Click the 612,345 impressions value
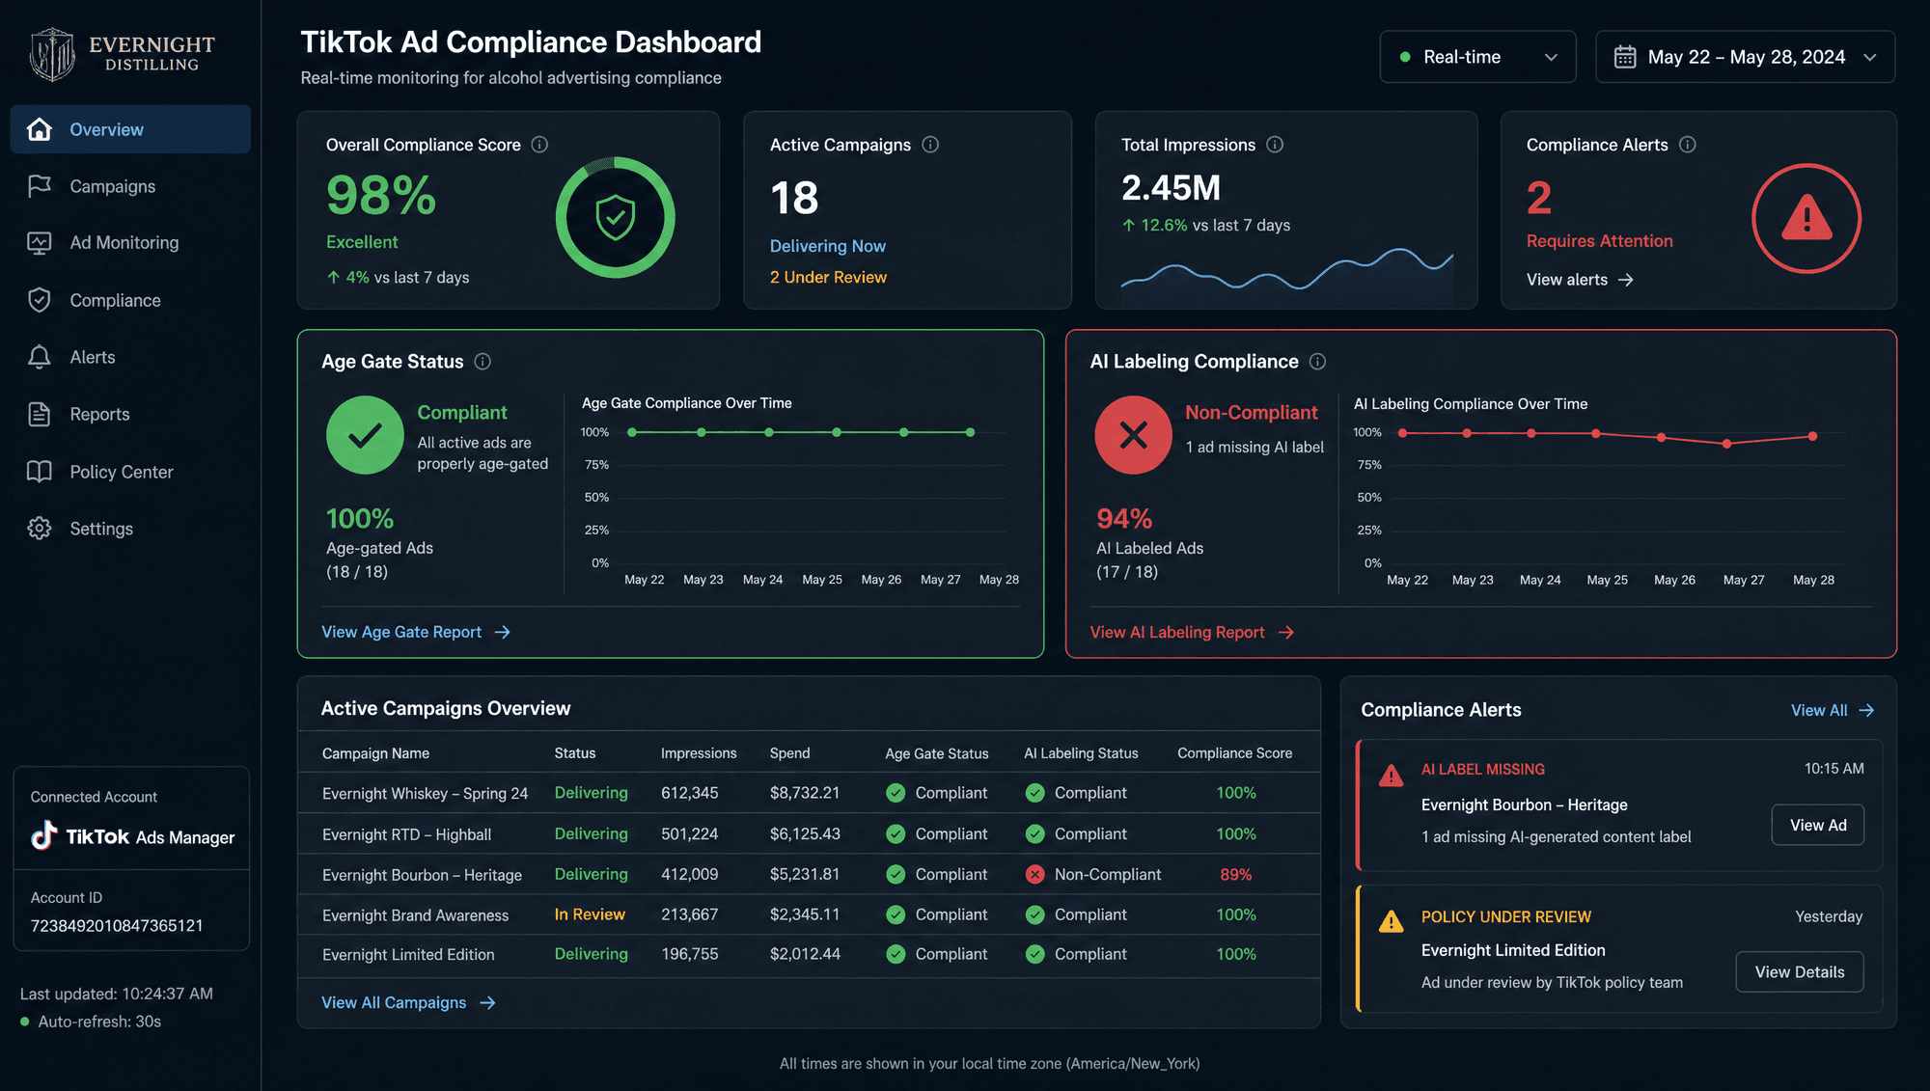Image resolution: width=1930 pixels, height=1091 pixels. point(689,793)
